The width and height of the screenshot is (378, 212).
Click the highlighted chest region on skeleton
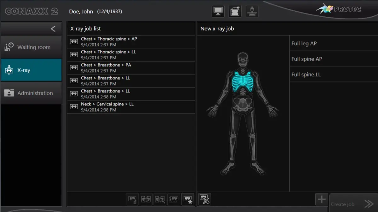coord(243,82)
